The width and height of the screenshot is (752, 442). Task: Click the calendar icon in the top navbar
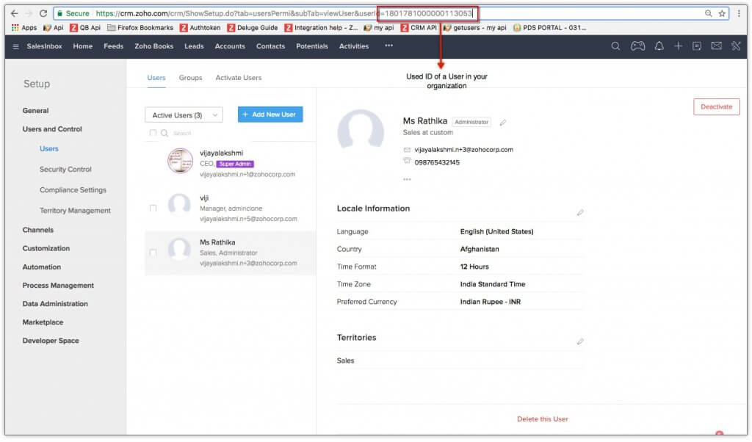696,46
